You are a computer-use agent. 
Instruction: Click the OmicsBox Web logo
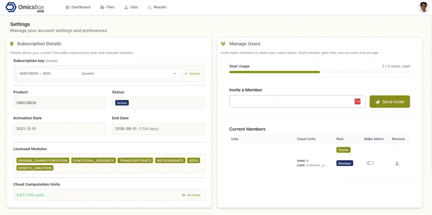[x=25, y=8]
